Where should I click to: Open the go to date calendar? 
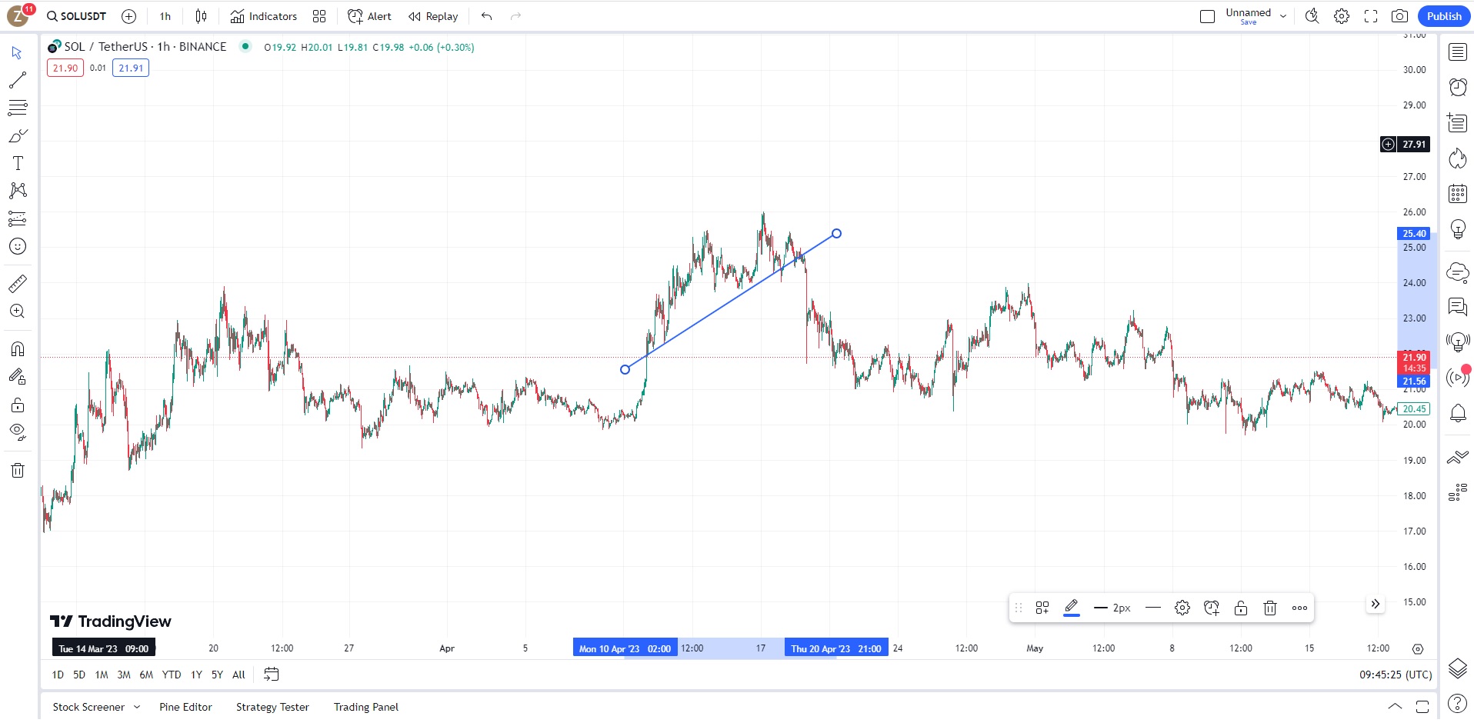click(x=272, y=675)
